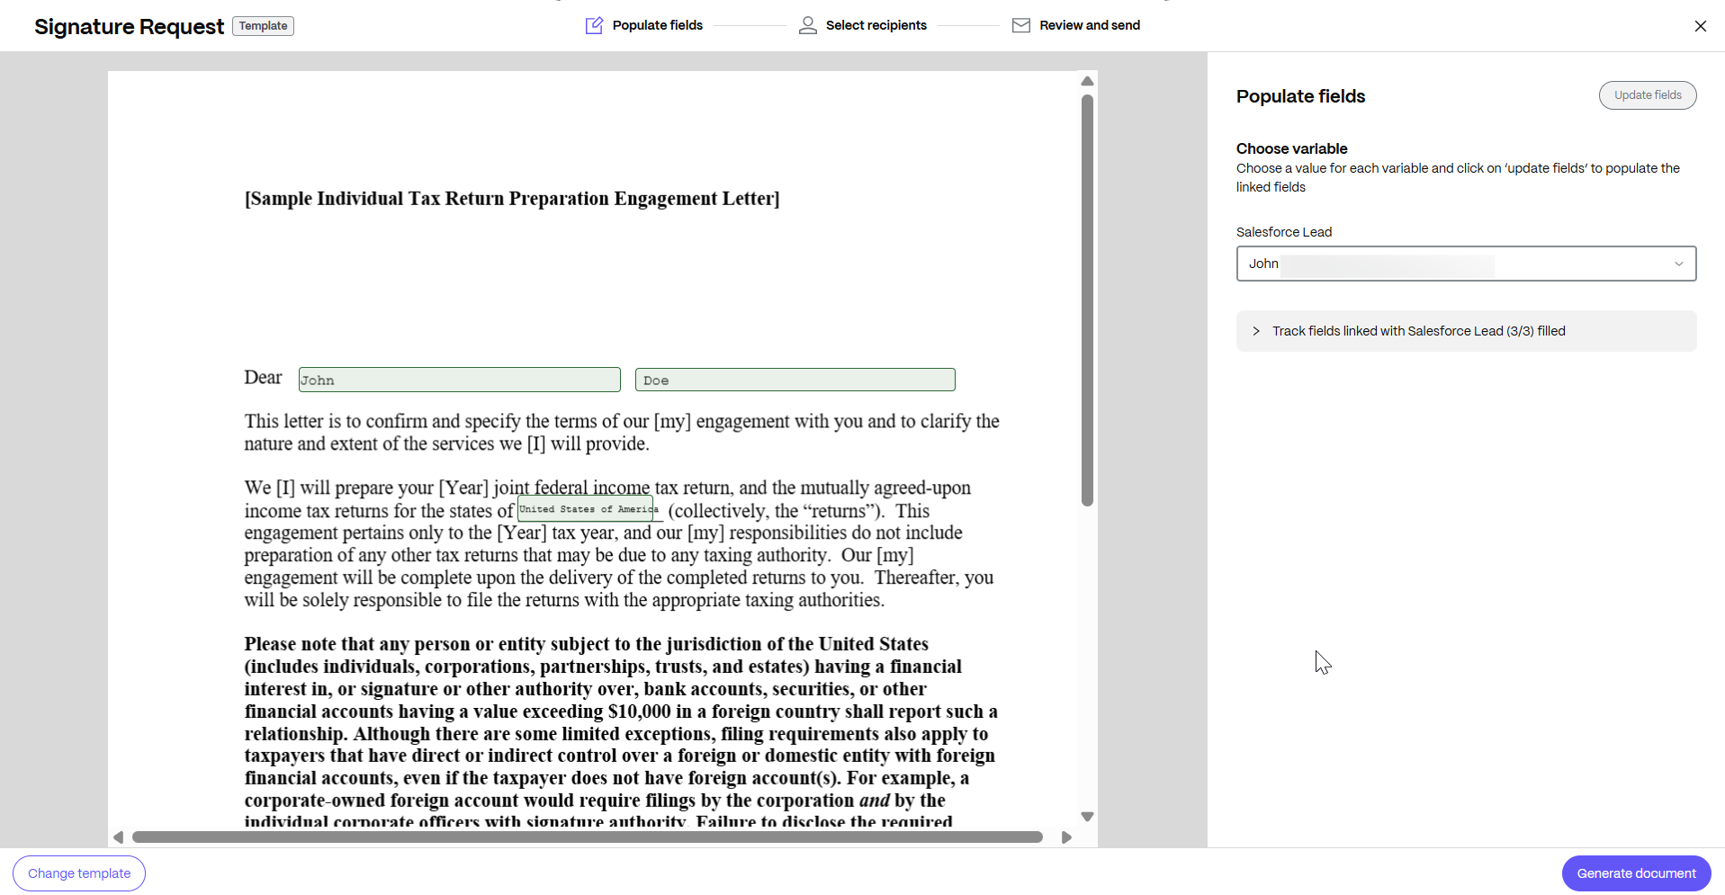Click the horizontal scrollbar thumb
This screenshot has height=895, width=1725.
pos(588,837)
